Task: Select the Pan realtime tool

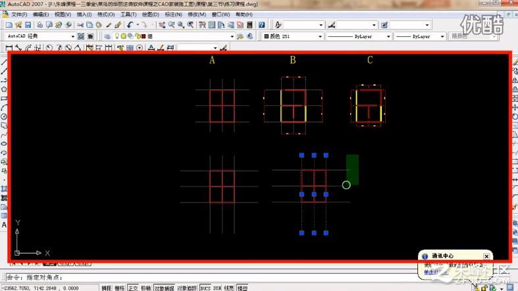Action: click(x=162, y=25)
